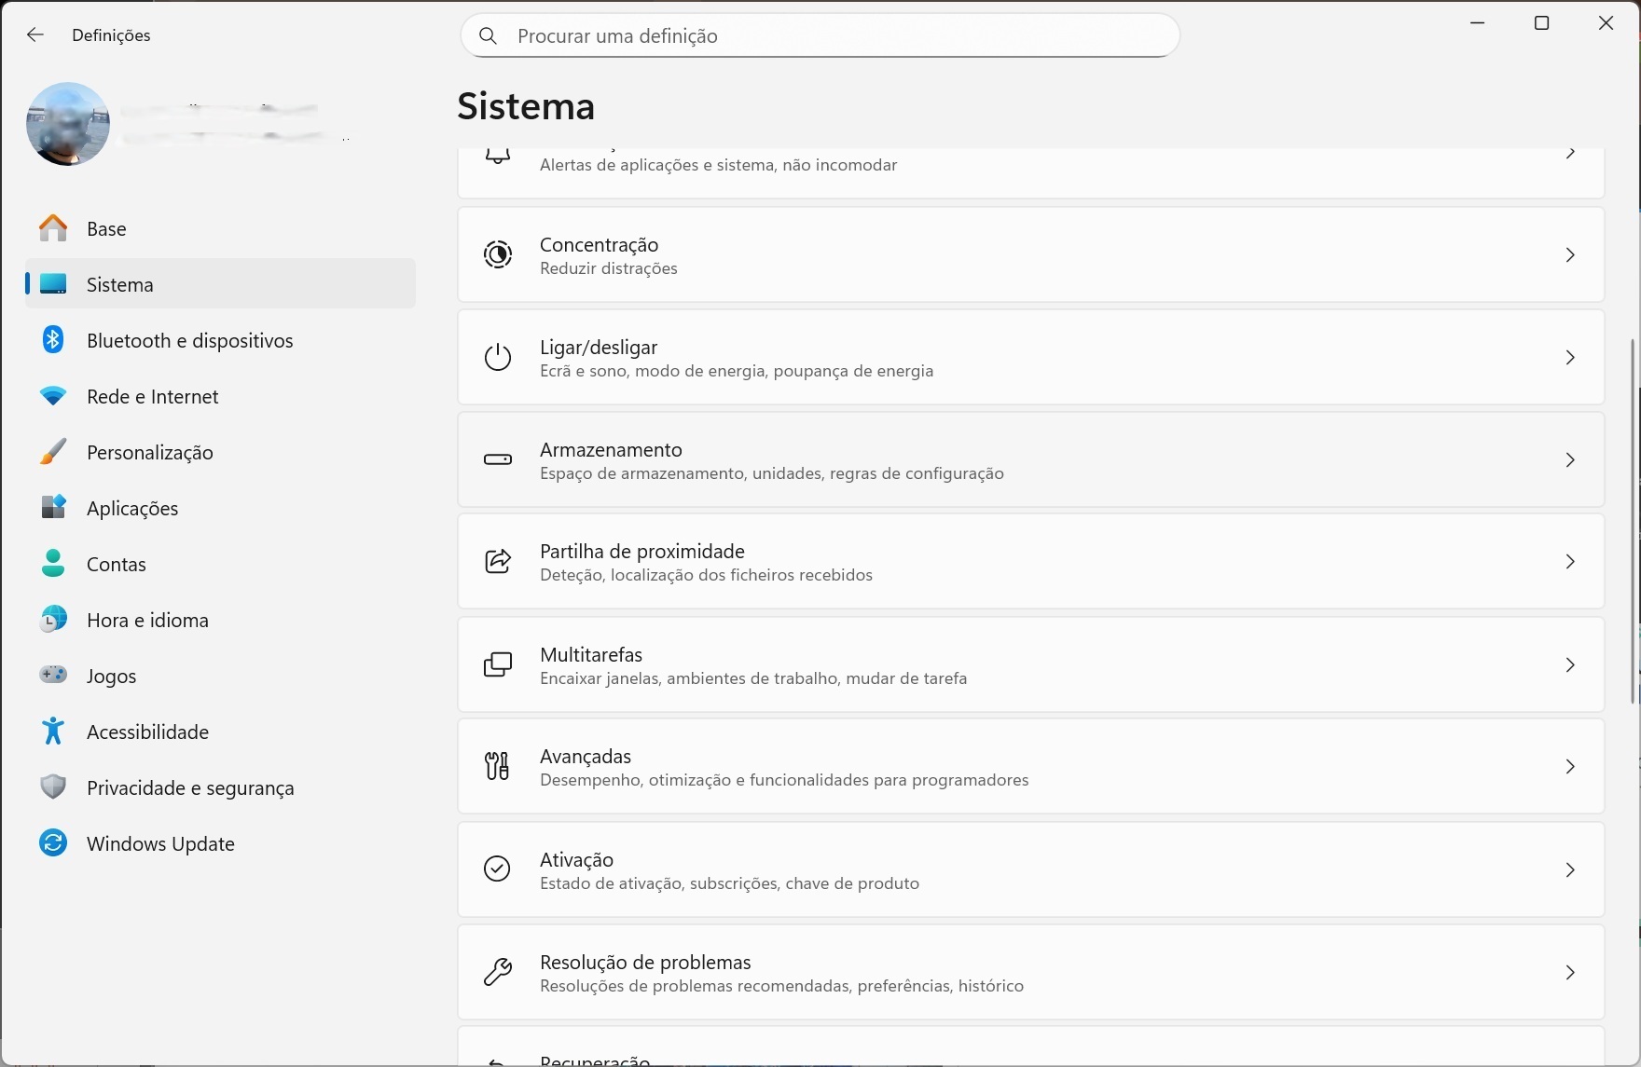Click the Multitarefas windows icon
The width and height of the screenshot is (1641, 1067).
(x=498, y=664)
